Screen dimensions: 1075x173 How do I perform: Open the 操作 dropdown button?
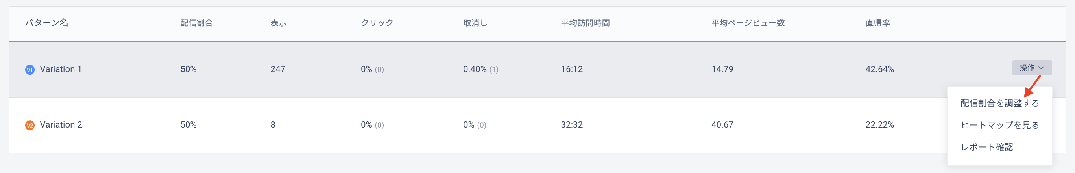tap(1032, 68)
